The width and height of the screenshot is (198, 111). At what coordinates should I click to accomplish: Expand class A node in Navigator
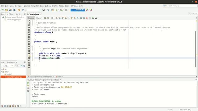[1, 69]
